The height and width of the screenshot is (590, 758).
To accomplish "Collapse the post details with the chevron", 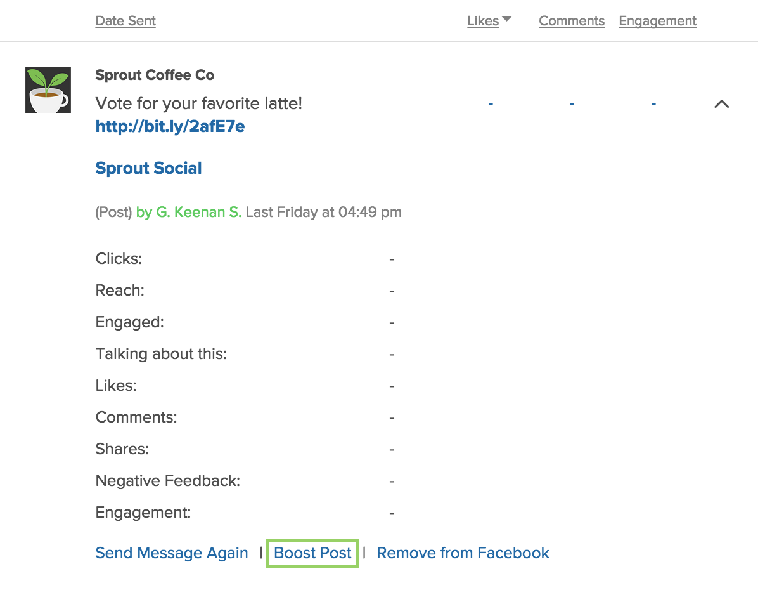I will click(x=721, y=103).
